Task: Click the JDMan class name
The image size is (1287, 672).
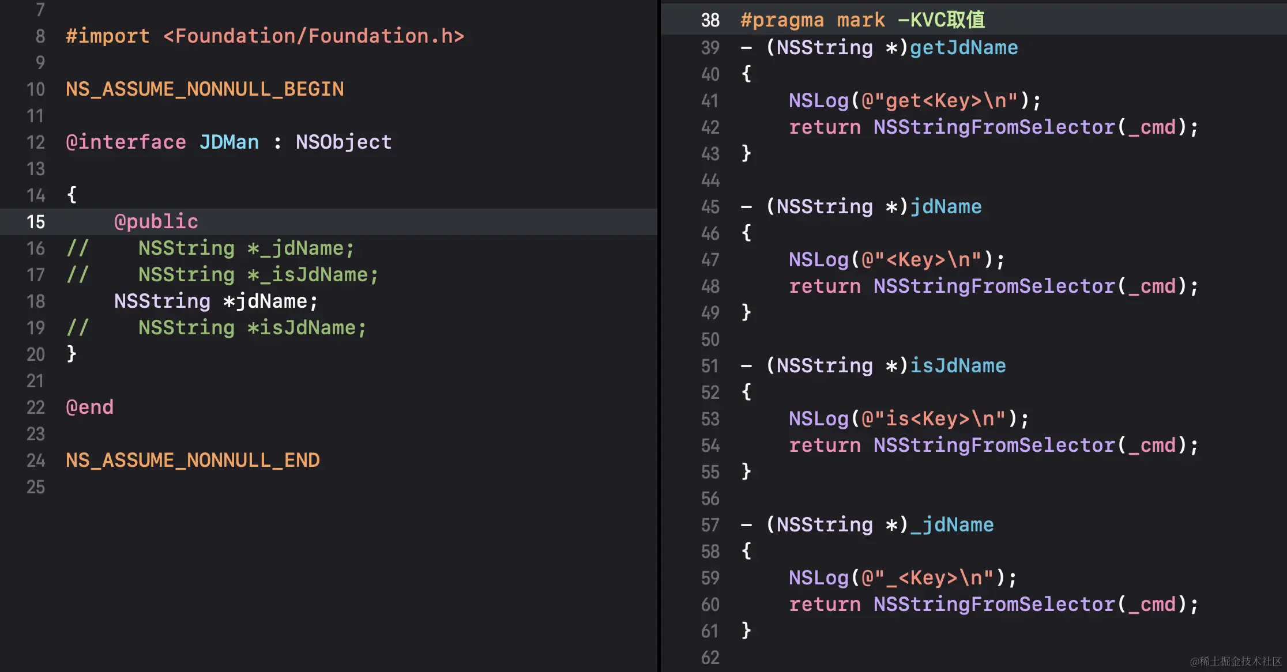Action: coord(229,142)
